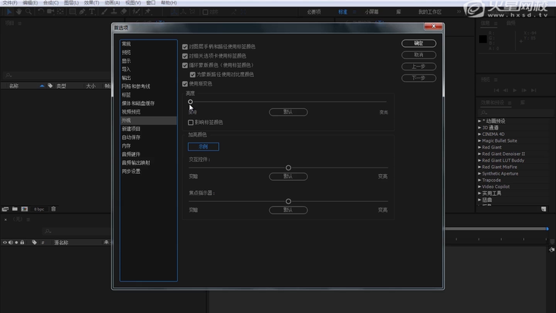This screenshot has width=556, height=313.
Task: Expand the Red Giant effects category
Action: point(480,147)
